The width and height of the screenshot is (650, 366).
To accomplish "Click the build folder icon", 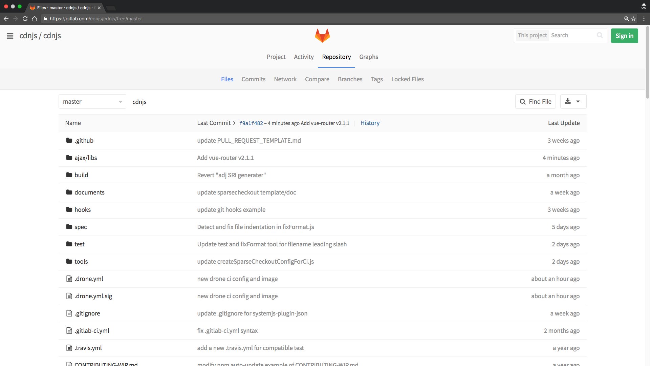I will point(69,175).
